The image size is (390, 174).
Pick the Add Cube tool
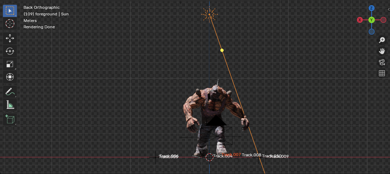point(10,119)
